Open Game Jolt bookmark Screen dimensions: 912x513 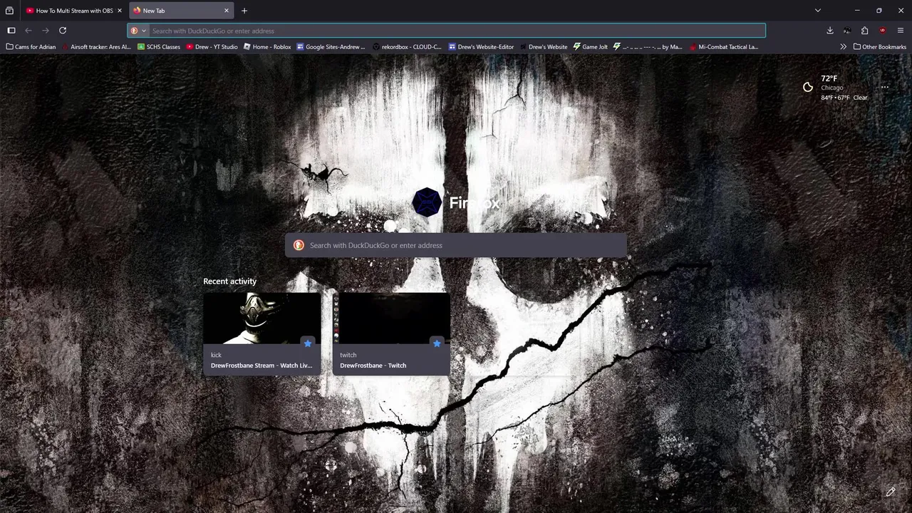point(591,47)
